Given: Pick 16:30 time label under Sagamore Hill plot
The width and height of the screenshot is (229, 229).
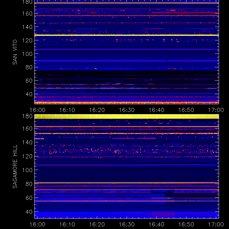Looking at the screenshot, I should click(x=127, y=224).
